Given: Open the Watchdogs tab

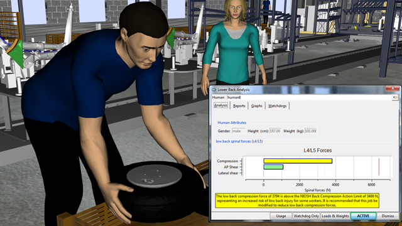Looking at the screenshot, I should pos(277,106).
